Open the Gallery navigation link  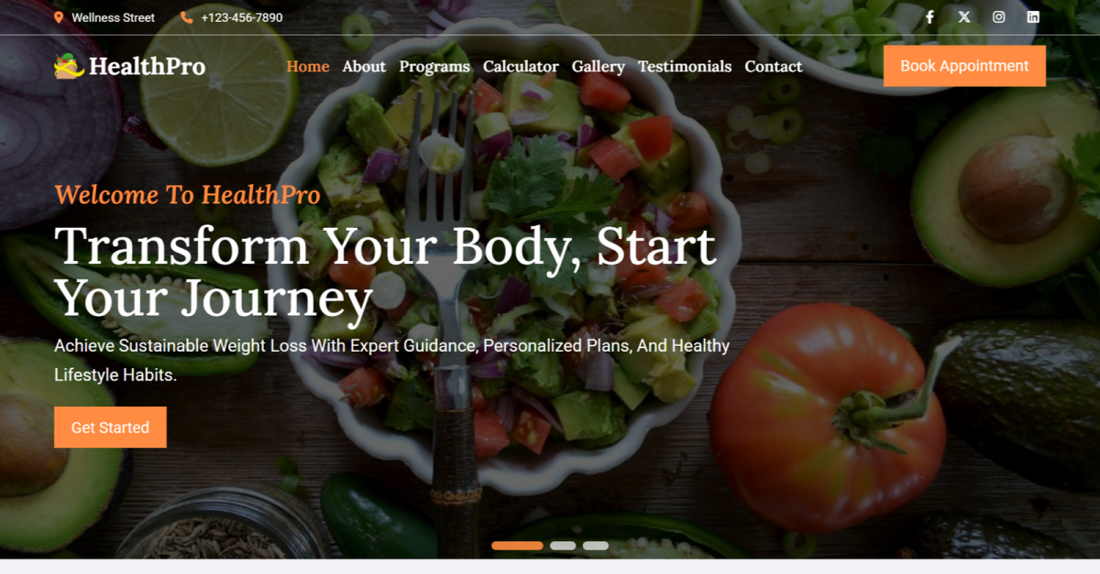599,66
